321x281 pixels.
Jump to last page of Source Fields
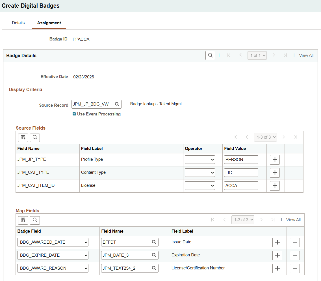(x=295, y=137)
